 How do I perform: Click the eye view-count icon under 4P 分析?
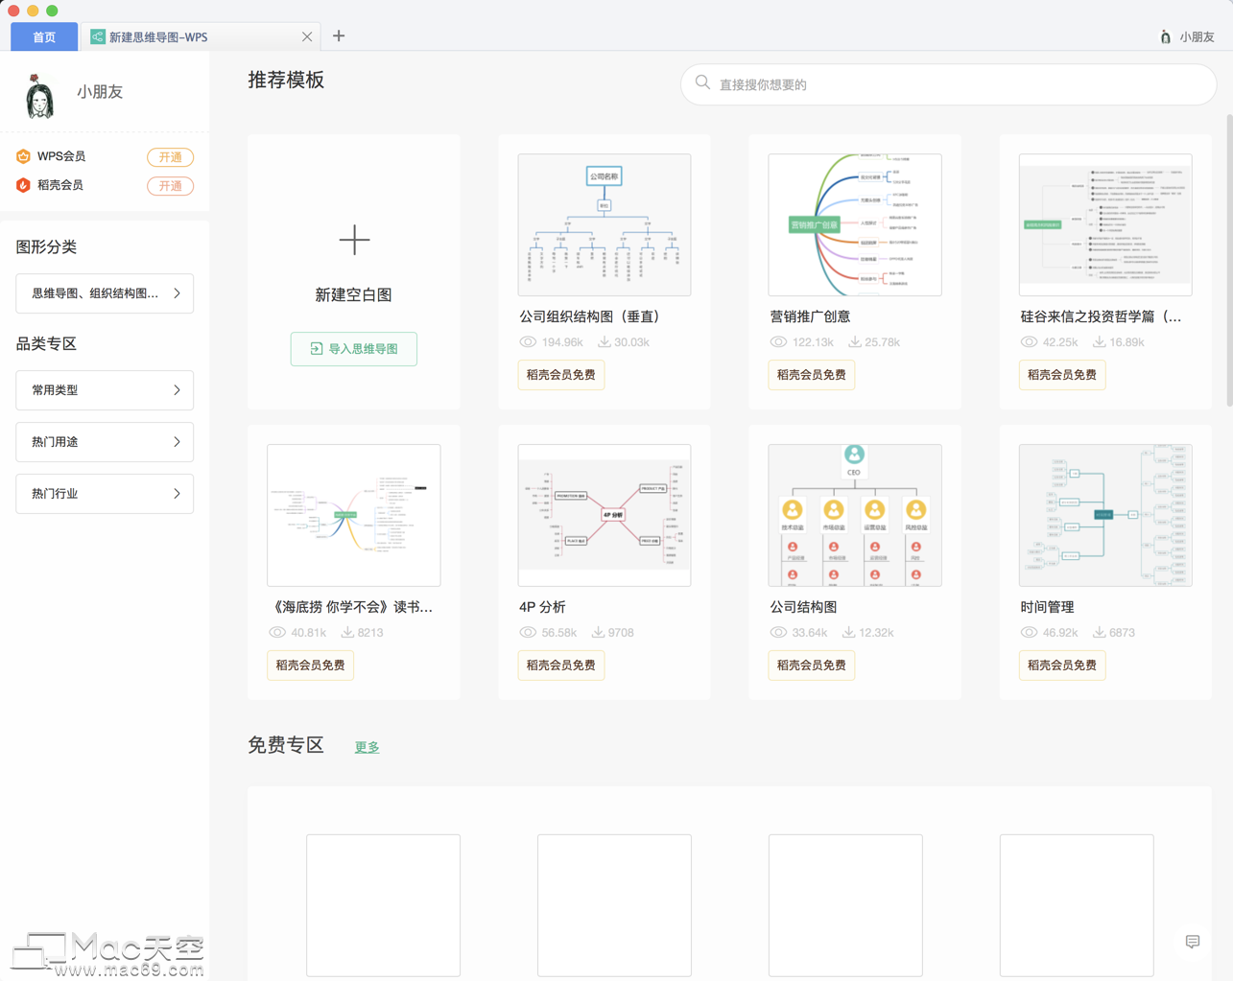click(x=528, y=632)
